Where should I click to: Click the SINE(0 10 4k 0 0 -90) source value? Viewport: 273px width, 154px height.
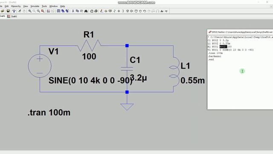(90, 81)
